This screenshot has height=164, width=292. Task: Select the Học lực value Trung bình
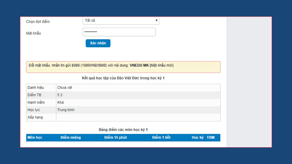[x=66, y=110]
